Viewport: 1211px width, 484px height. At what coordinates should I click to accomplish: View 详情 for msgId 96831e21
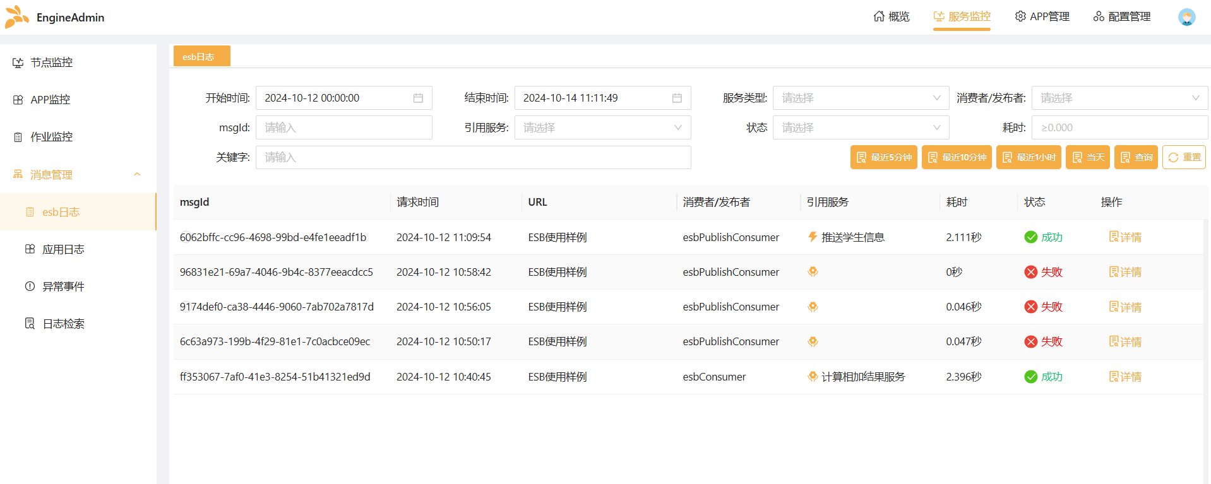[1125, 272]
